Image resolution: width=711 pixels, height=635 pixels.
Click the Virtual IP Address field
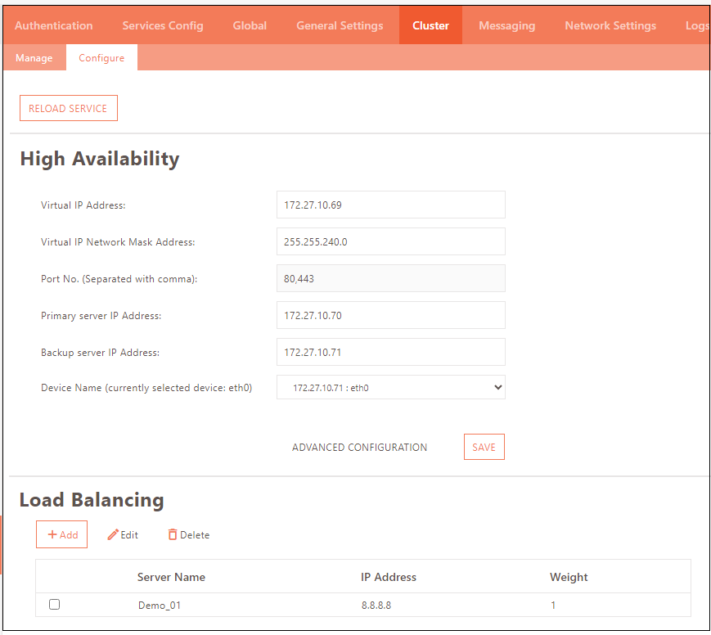pos(390,205)
